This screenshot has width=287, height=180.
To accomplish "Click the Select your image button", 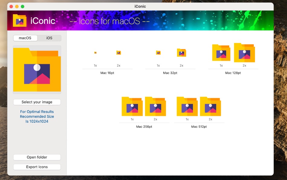I will point(37,102).
